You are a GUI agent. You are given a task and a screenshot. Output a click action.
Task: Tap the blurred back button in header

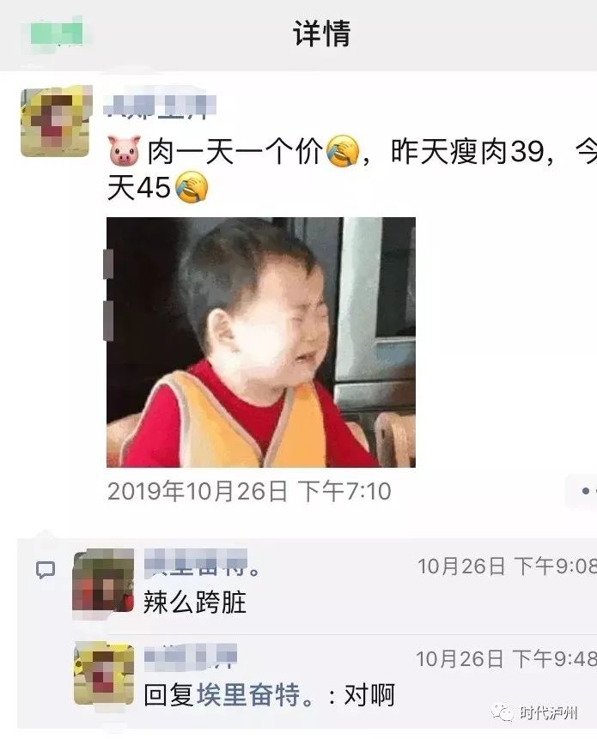[x=57, y=33]
